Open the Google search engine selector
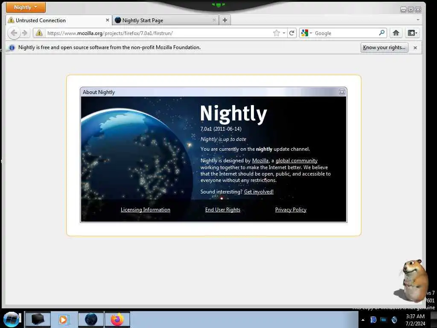 pos(306,33)
